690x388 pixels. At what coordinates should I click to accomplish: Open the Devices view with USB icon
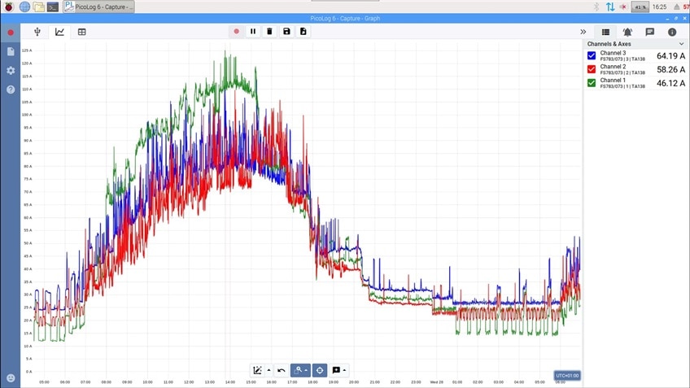[37, 32]
